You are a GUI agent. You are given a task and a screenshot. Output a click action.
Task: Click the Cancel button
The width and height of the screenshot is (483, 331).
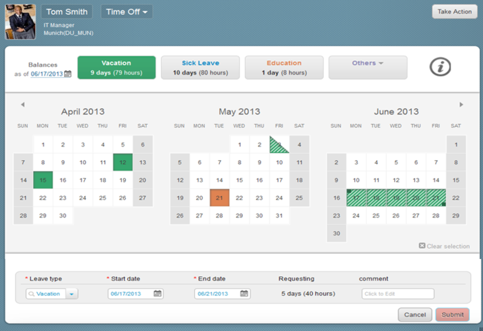[x=415, y=315]
